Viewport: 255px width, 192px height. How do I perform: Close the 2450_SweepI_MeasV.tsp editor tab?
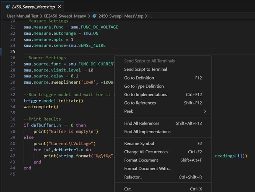[59, 7]
